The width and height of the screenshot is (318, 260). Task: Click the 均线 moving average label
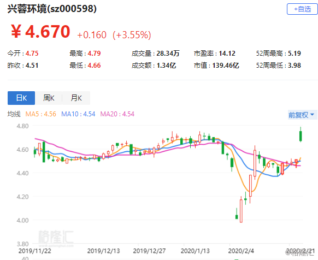(x=14, y=114)
